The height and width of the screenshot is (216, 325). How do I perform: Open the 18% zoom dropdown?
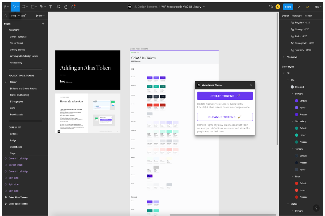pyautogui.click(x=318, y=6)
